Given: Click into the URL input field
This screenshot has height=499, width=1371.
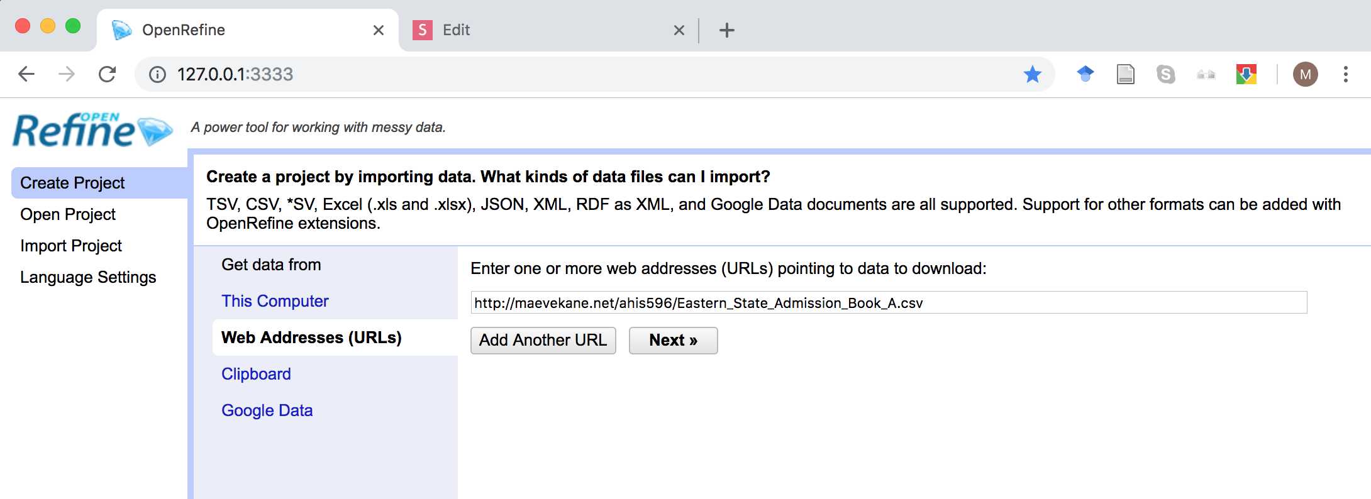Looking at the screenshot, I should pyautogui.click(x=889, y=303).
